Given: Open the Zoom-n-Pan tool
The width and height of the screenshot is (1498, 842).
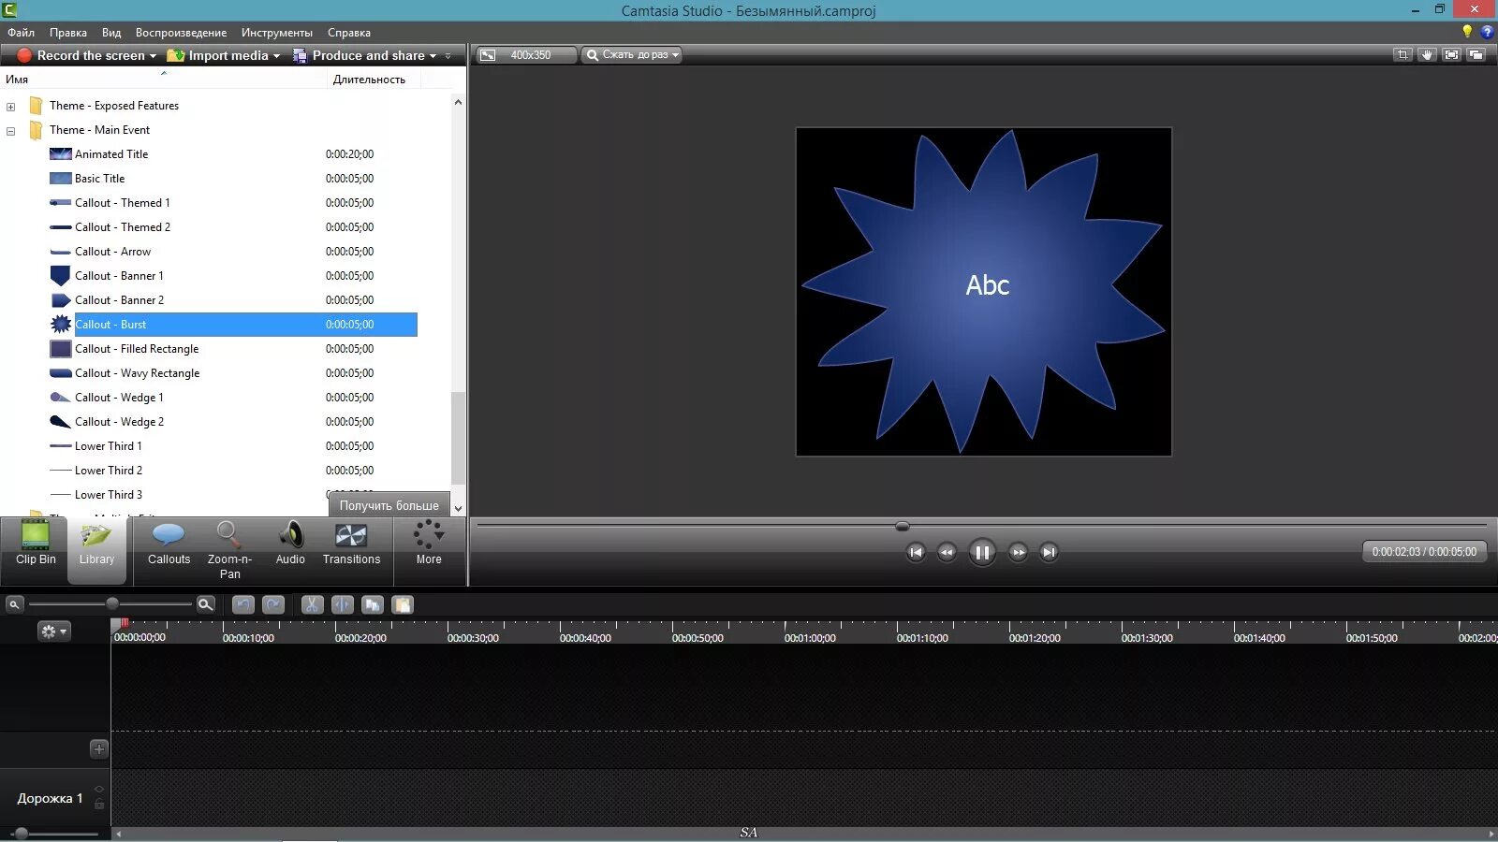Looking at the screenshot, I should (229, 550).
